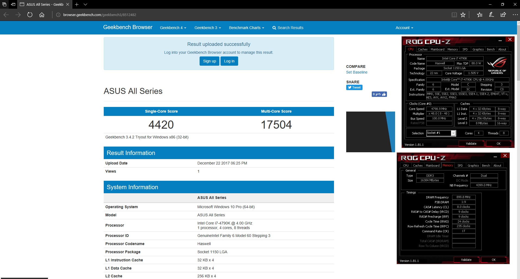Image resolution: width=520 pixels, height=279 pixels.
Task: Click the Log in button
Action: pyautogui.click(x=229, y=61)
